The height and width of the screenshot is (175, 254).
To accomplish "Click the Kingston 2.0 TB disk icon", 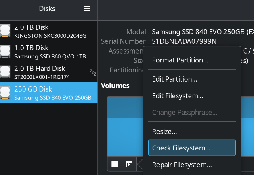I will pos(5,31).
